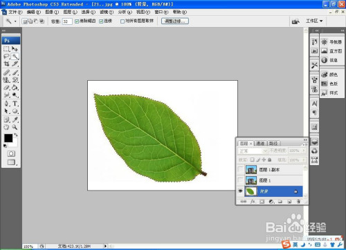Select the Notes tool
Viewport: 346px width, 250px height.
(6, 119)
